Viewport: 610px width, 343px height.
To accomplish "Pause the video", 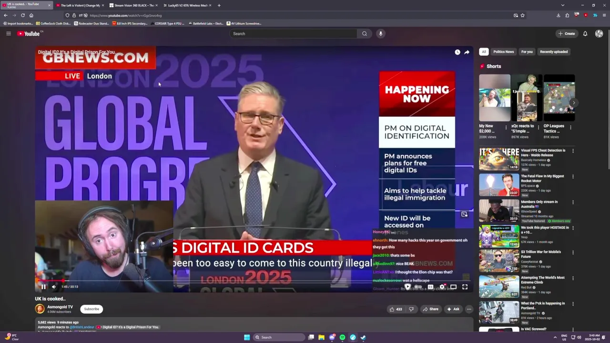I will click(x=43, y=287).
